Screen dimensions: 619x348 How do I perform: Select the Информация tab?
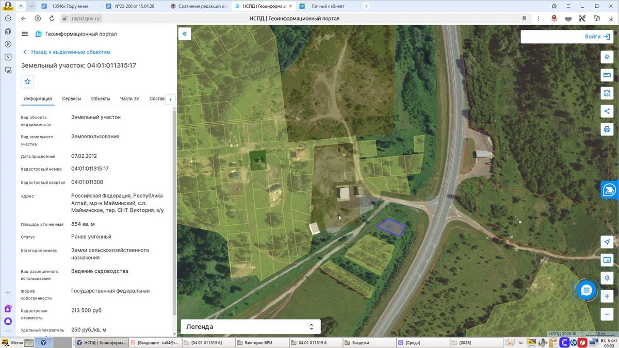(x=38, y=98)
